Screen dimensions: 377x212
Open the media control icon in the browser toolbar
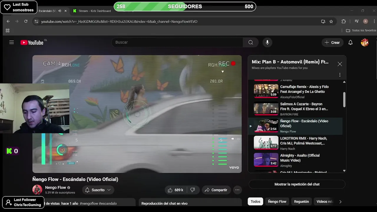(357, 21)
